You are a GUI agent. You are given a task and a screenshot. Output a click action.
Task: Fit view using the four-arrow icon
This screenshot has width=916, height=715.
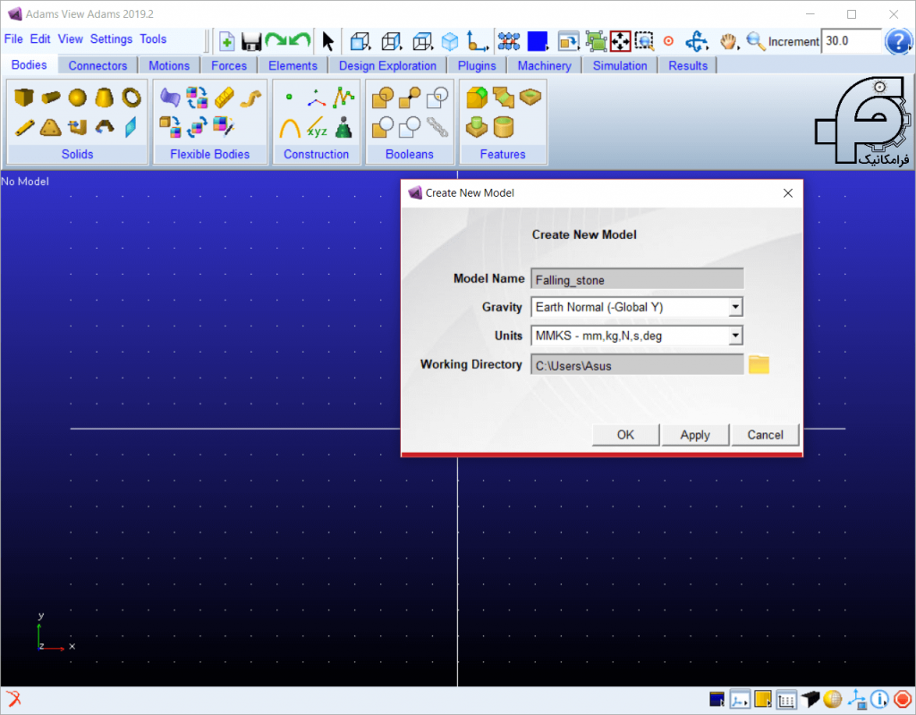[x=621, y=41]
